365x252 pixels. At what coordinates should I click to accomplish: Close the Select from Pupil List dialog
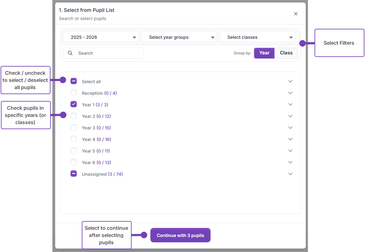point(296,14)
